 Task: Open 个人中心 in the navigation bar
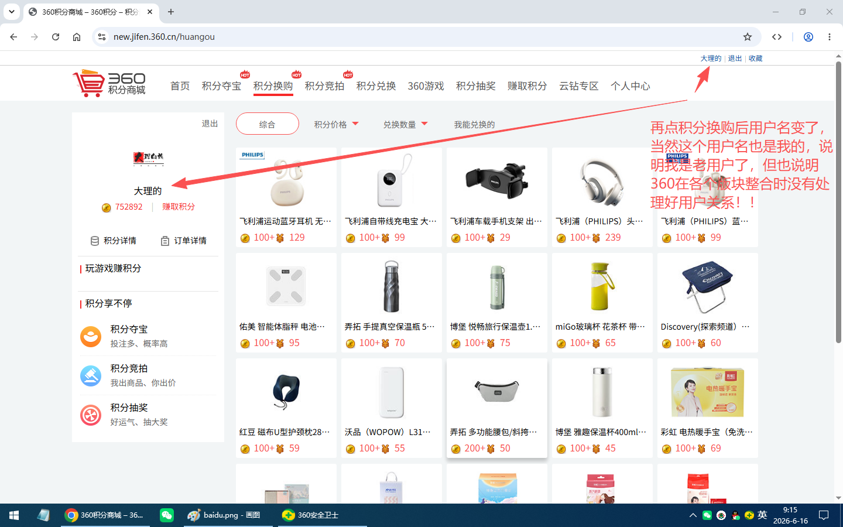(x=630, y=86)
